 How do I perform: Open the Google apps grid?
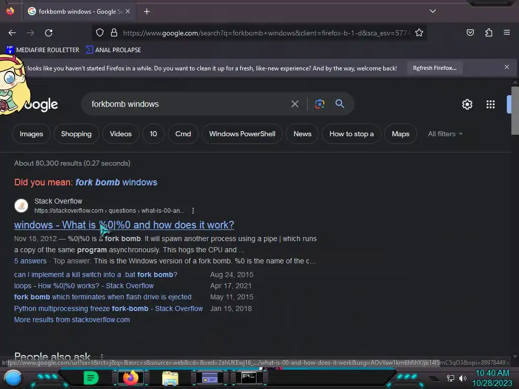pyautogui.click(x=491, y=104)
